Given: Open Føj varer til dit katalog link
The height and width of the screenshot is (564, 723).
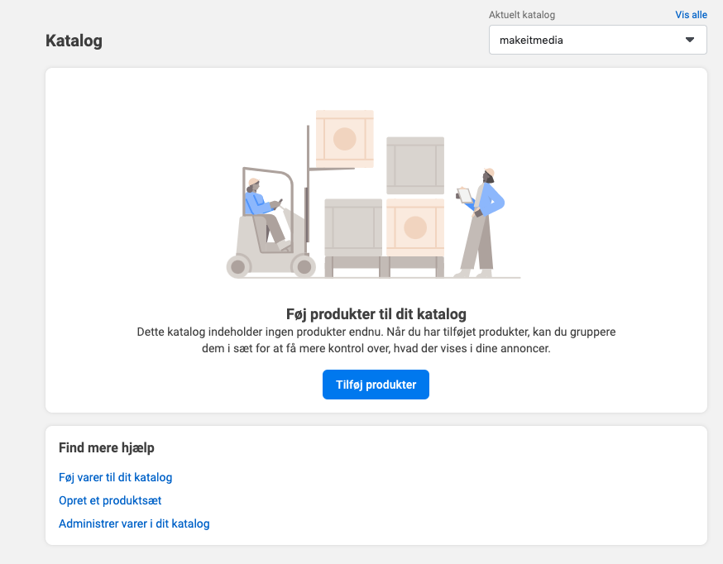Looking at the screenshot, I should pyautogui.click(x=115, y=477).
